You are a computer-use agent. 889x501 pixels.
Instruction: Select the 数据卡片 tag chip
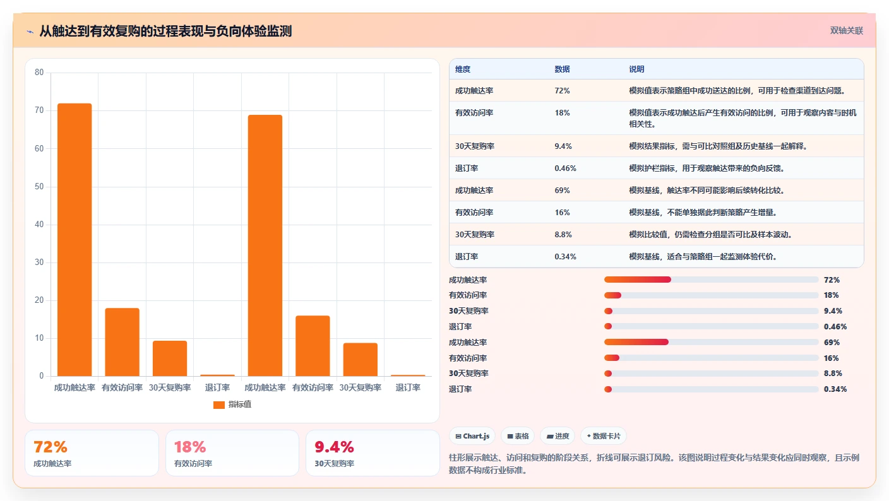[x=604, y=436]
